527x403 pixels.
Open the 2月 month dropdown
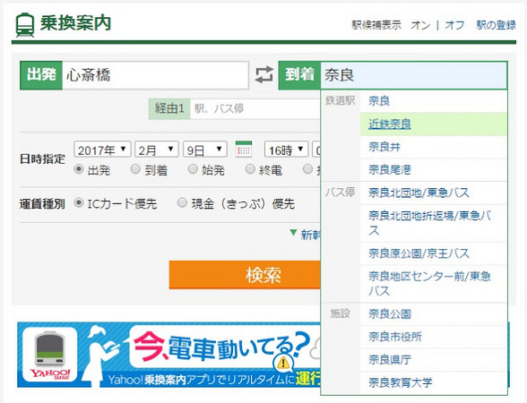tap(156, 150)
